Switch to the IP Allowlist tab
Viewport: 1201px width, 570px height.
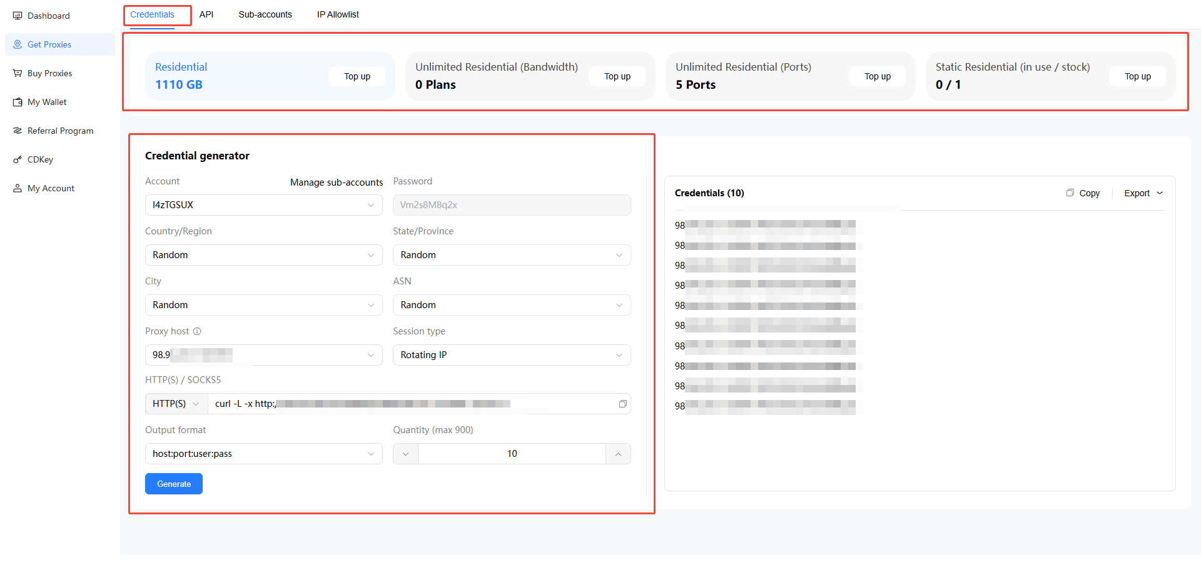click(x=338, y=14)
